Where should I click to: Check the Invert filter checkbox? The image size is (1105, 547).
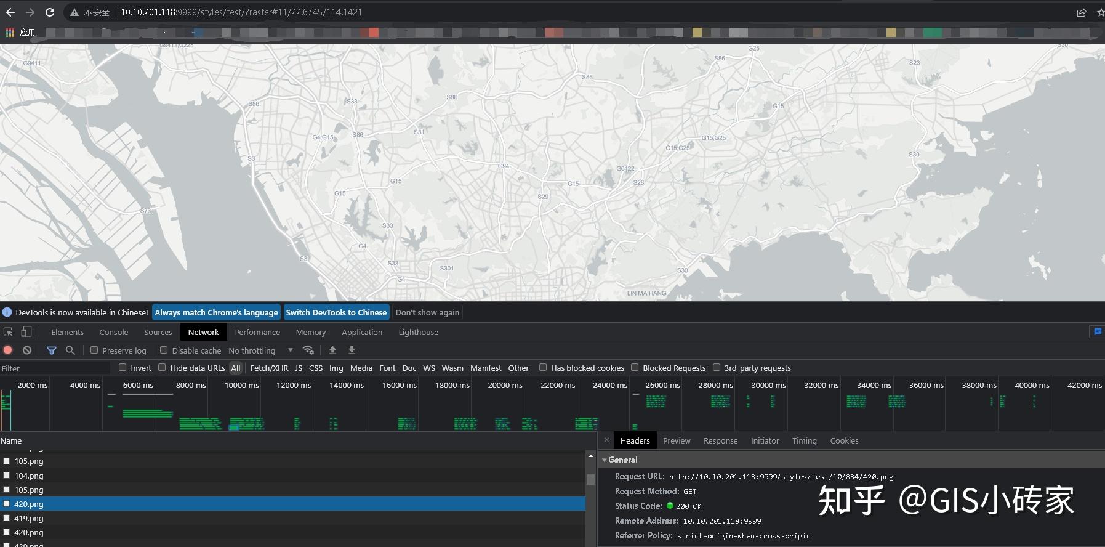[123, 368]
